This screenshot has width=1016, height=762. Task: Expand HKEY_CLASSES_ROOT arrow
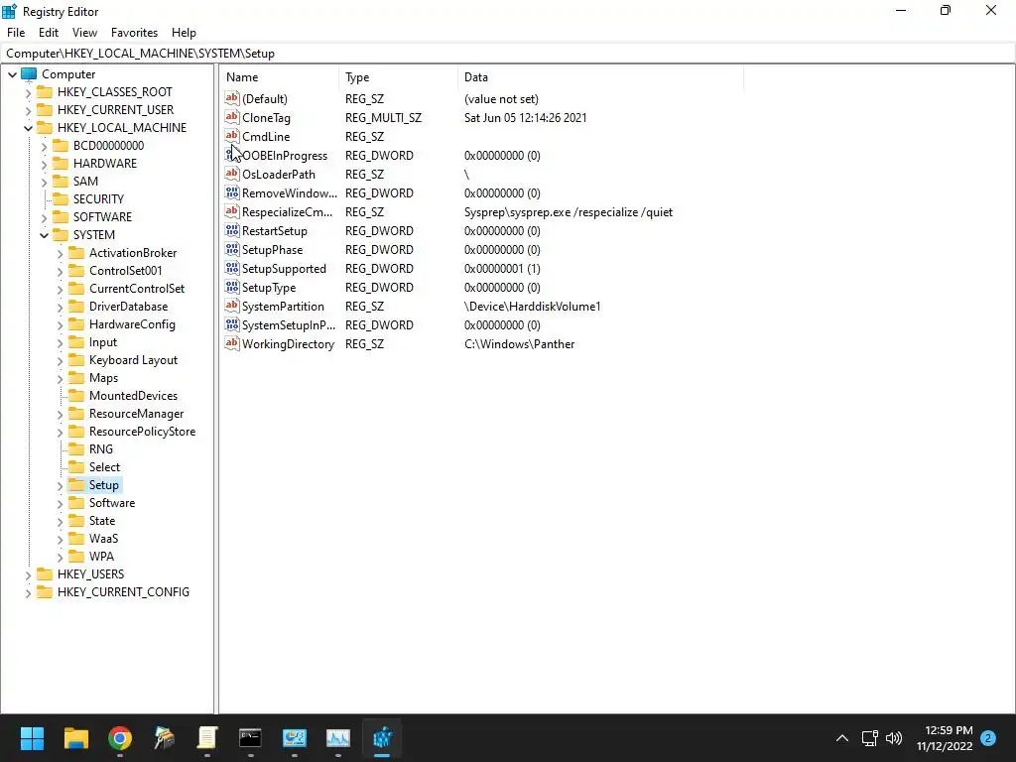click(28, 92)
